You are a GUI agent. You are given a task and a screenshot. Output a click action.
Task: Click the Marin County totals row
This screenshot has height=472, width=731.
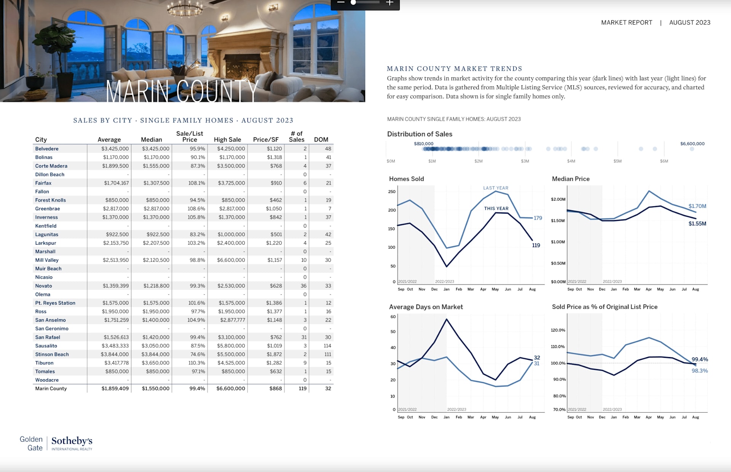point(51,389)
